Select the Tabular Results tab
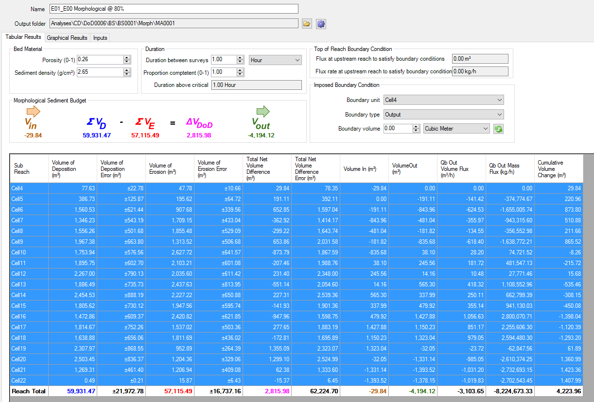The height and width of the screenshot is (402, 594). tap(23, 37)
